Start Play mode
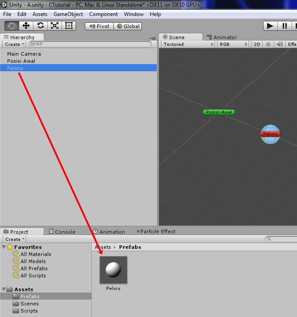Viewport: 297px width, 317px height. click(270, 26)
